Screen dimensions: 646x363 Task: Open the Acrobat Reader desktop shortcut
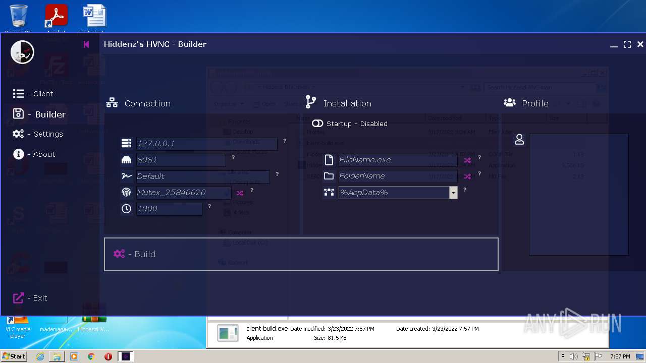[x=57, y=19]
